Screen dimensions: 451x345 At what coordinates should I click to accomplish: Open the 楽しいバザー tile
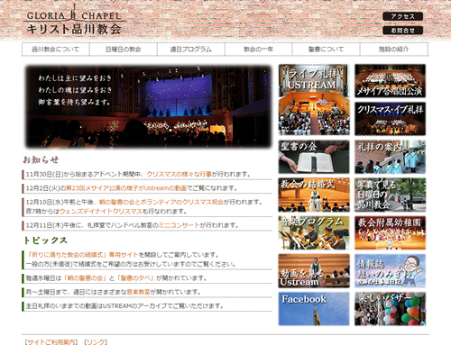(x=390, y=309)
